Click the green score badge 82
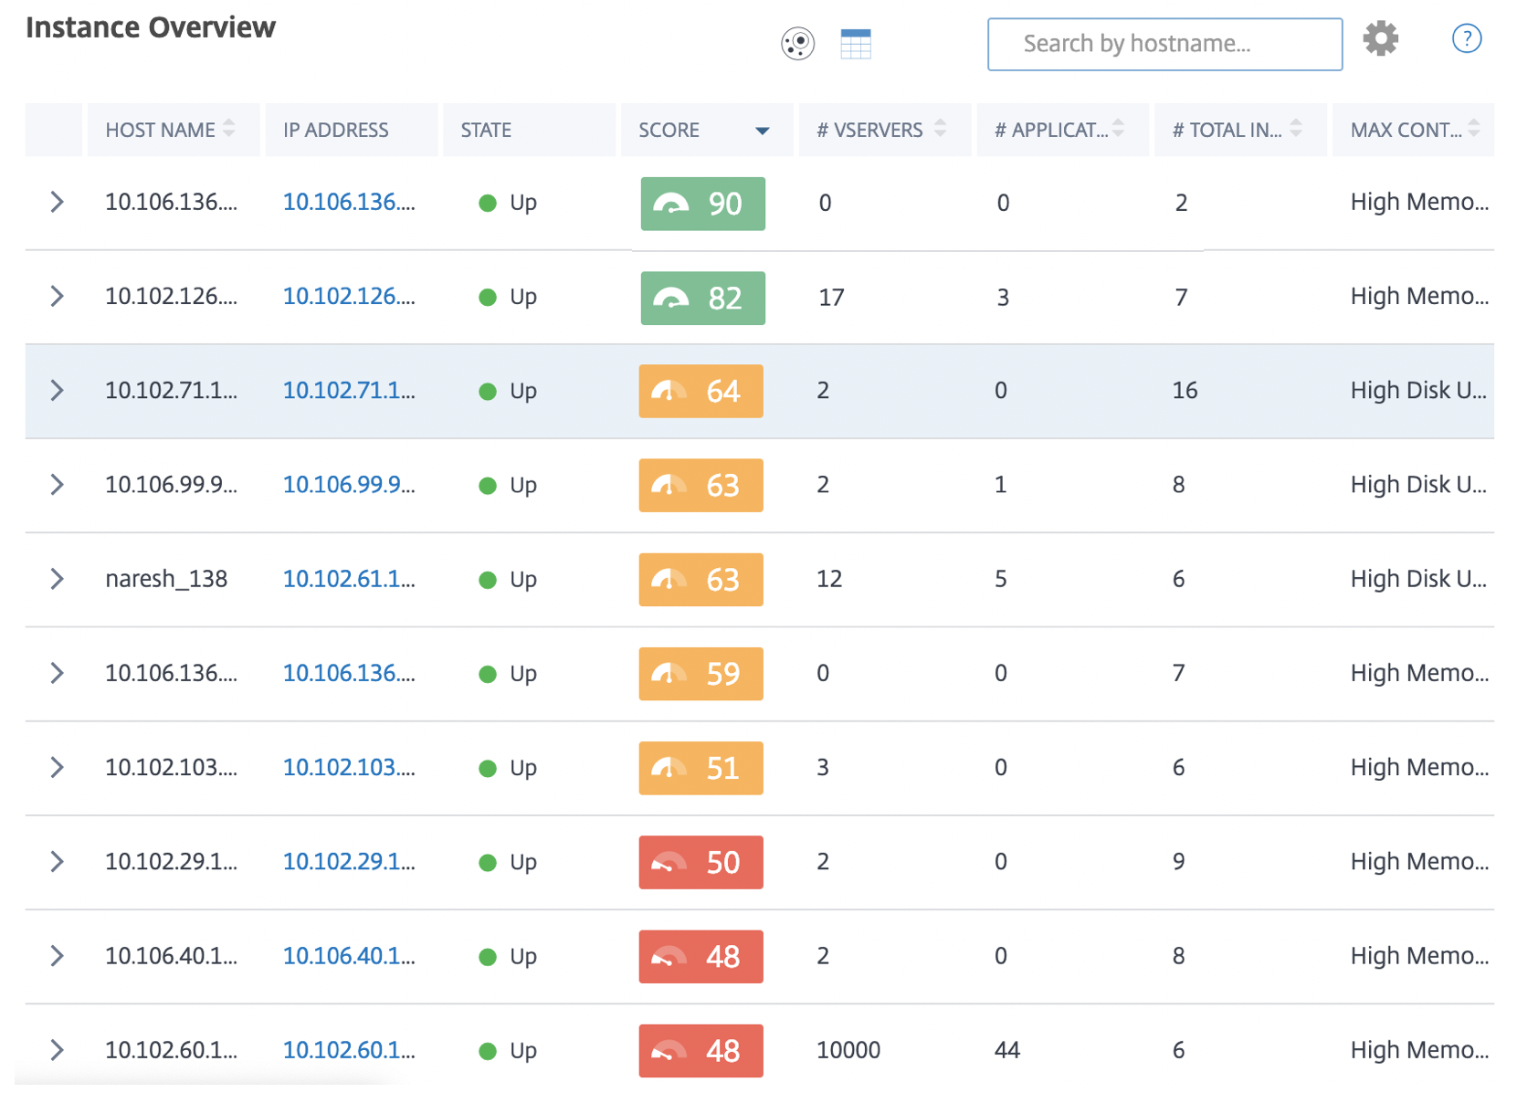This screenshot has height=1103, width=1538. [x=702, y=298]
